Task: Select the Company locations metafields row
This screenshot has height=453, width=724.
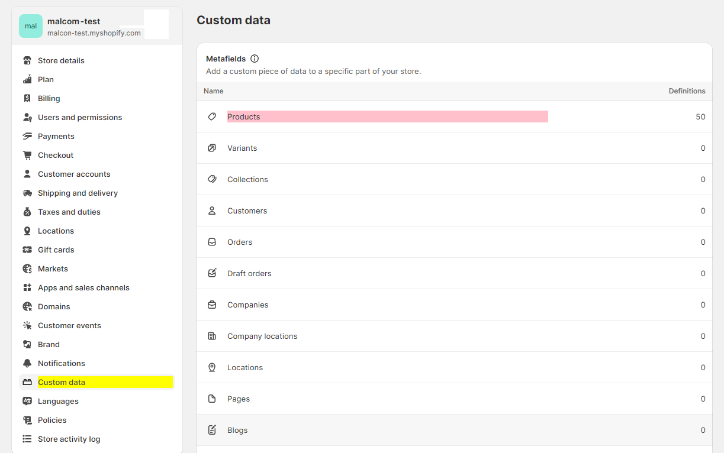Action: tap(262, 336)
